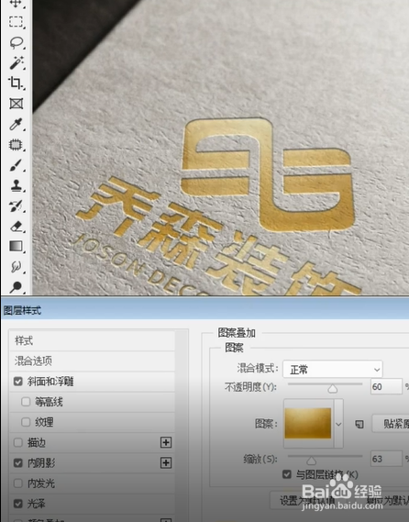
Task: Enable the 纹理 texture checkbox
Action: 26,422
